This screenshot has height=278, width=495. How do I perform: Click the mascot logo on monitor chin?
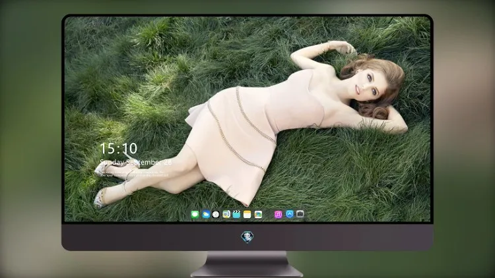pyautogui.click(x=247, y=236)
